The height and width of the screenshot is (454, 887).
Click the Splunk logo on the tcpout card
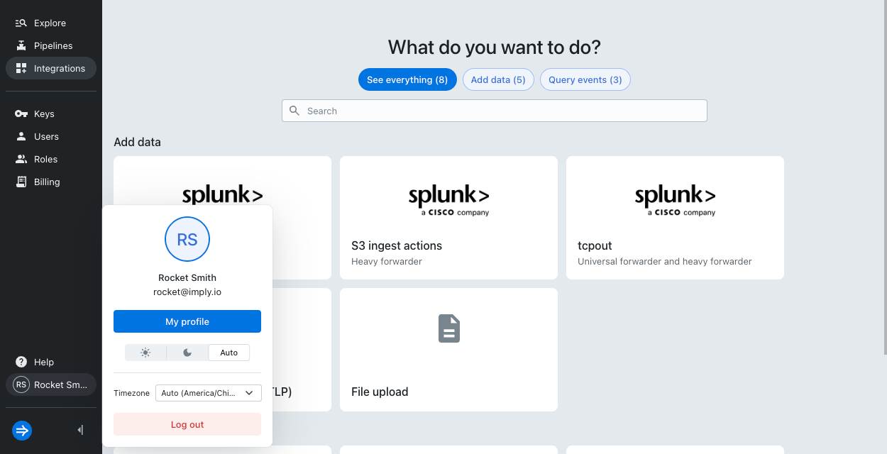point(675,201)
